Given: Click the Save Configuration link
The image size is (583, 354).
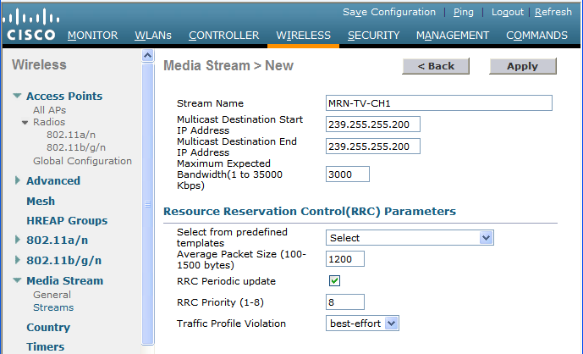Looking at the screenshot, I should click(388, 12).
